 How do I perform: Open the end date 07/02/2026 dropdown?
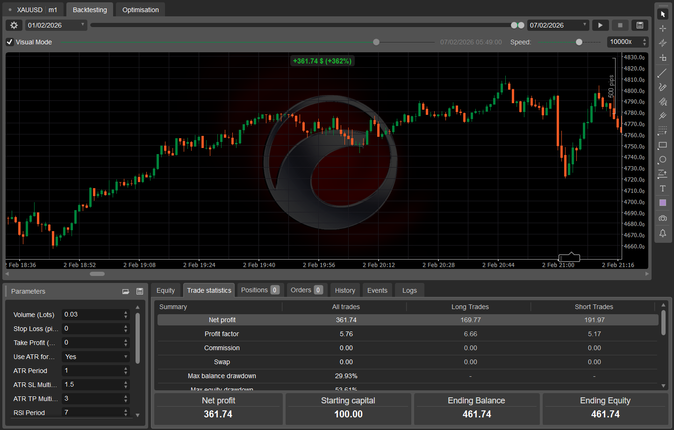[x=584, y=25]
